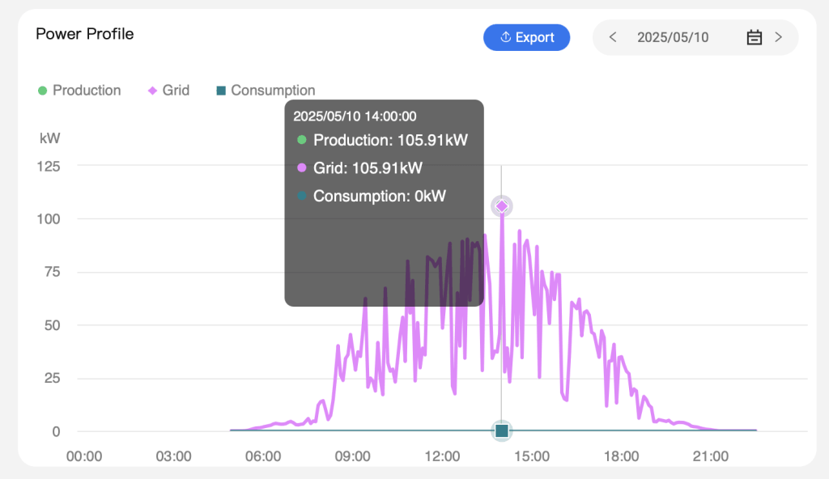Click Production 105.91kW in the tooltip
829x479 pixels.
coord(390,140)
